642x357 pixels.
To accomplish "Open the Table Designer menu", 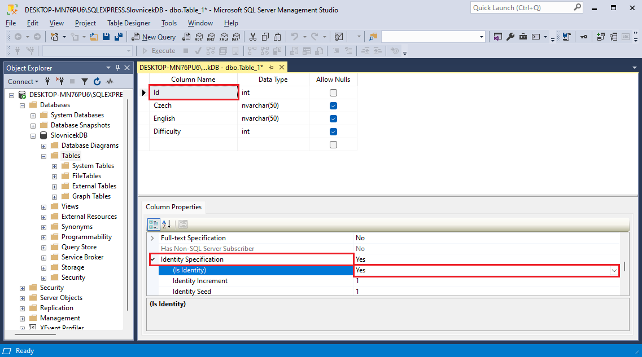I will click(x=129, y=23).
